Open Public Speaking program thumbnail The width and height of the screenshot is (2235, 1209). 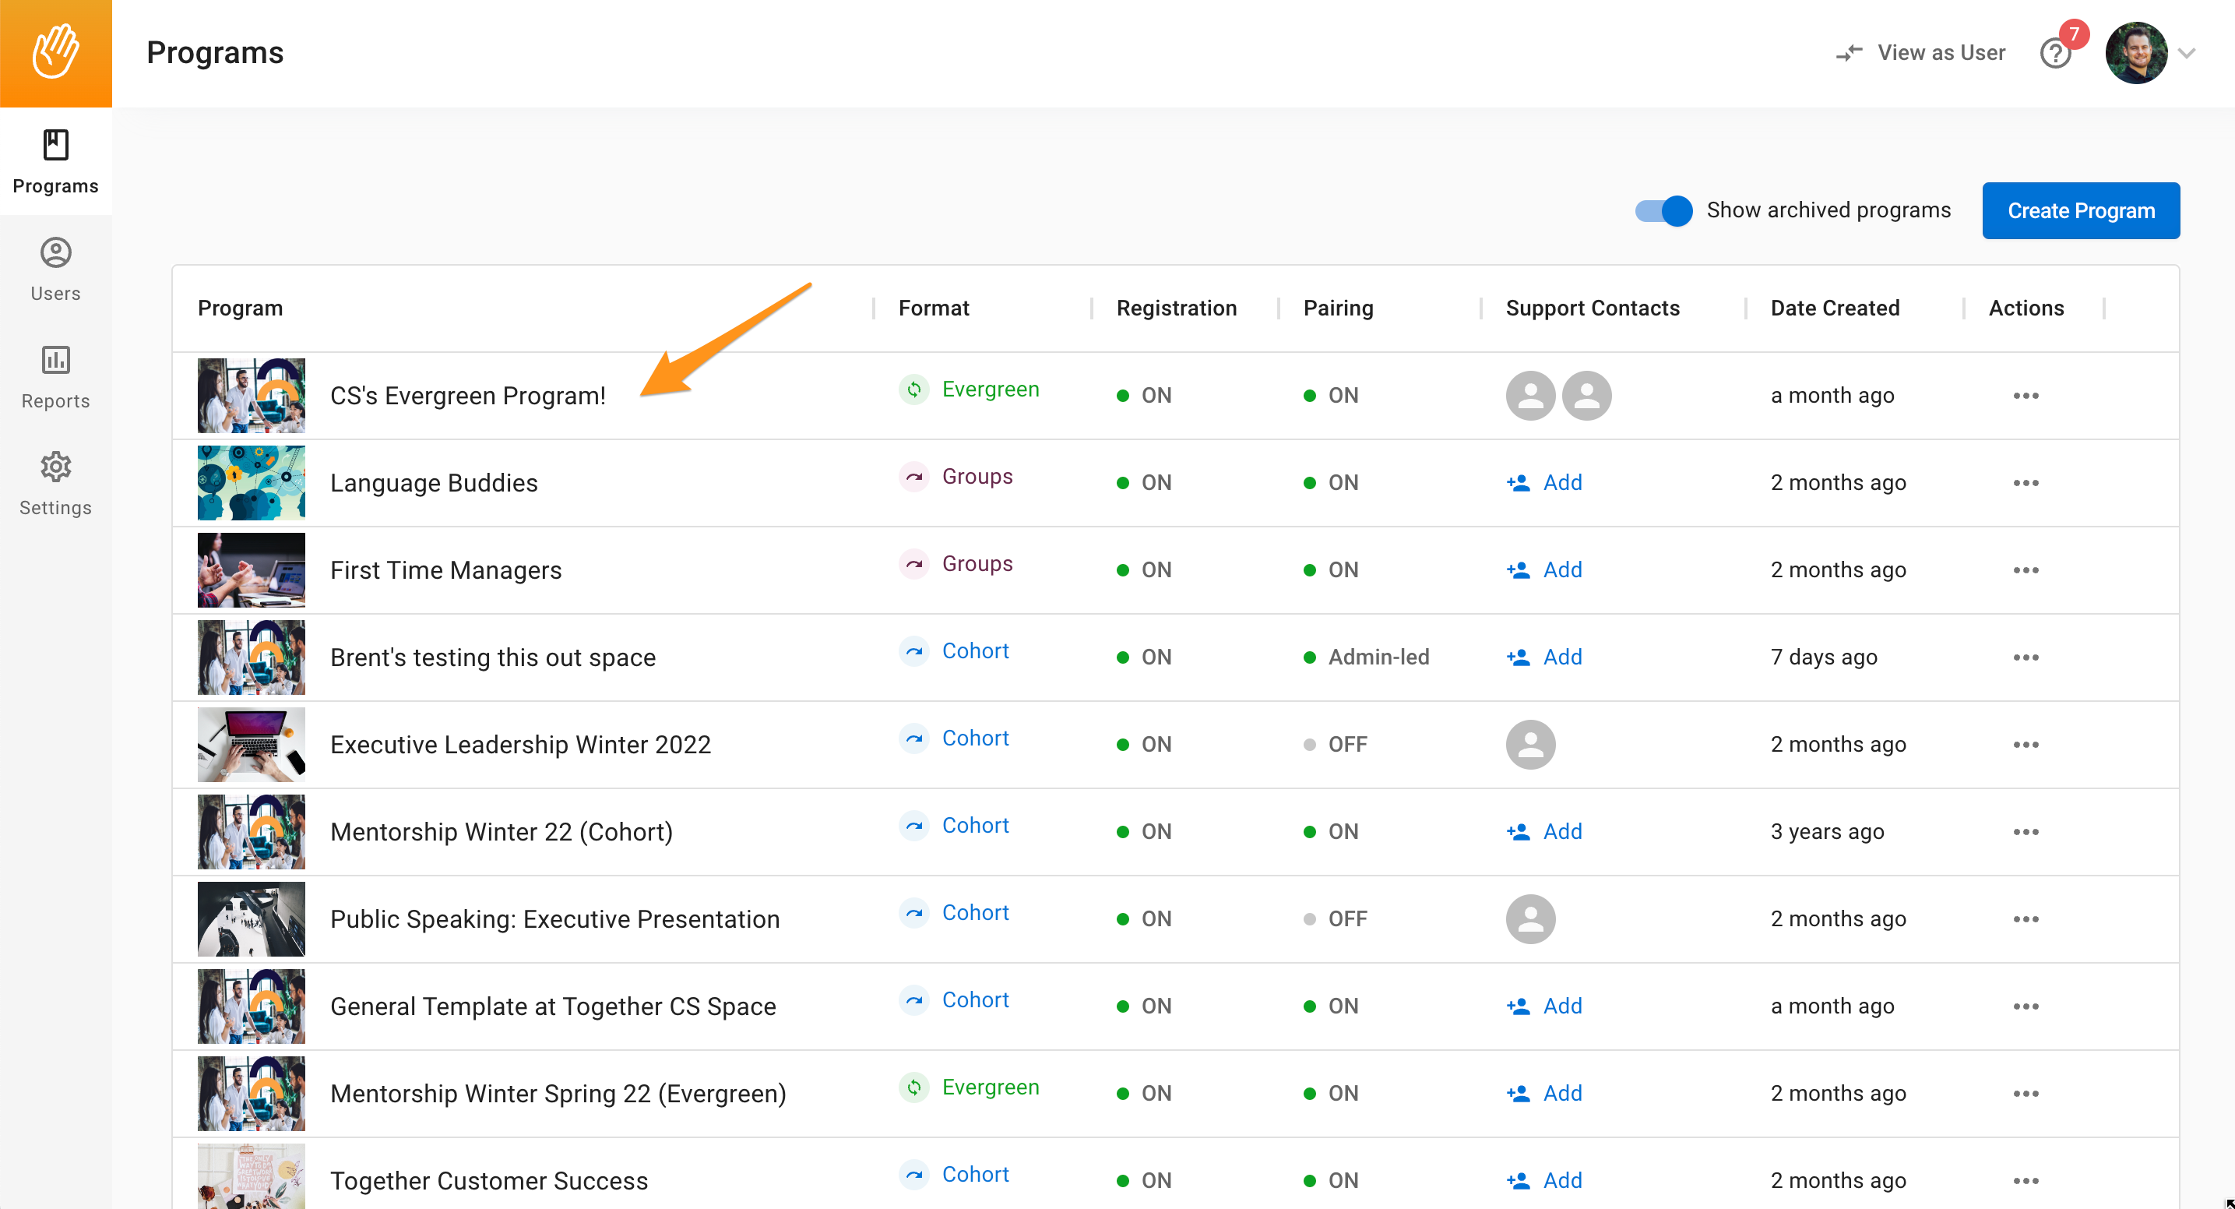pyautogui.click(x=251, y=919)
